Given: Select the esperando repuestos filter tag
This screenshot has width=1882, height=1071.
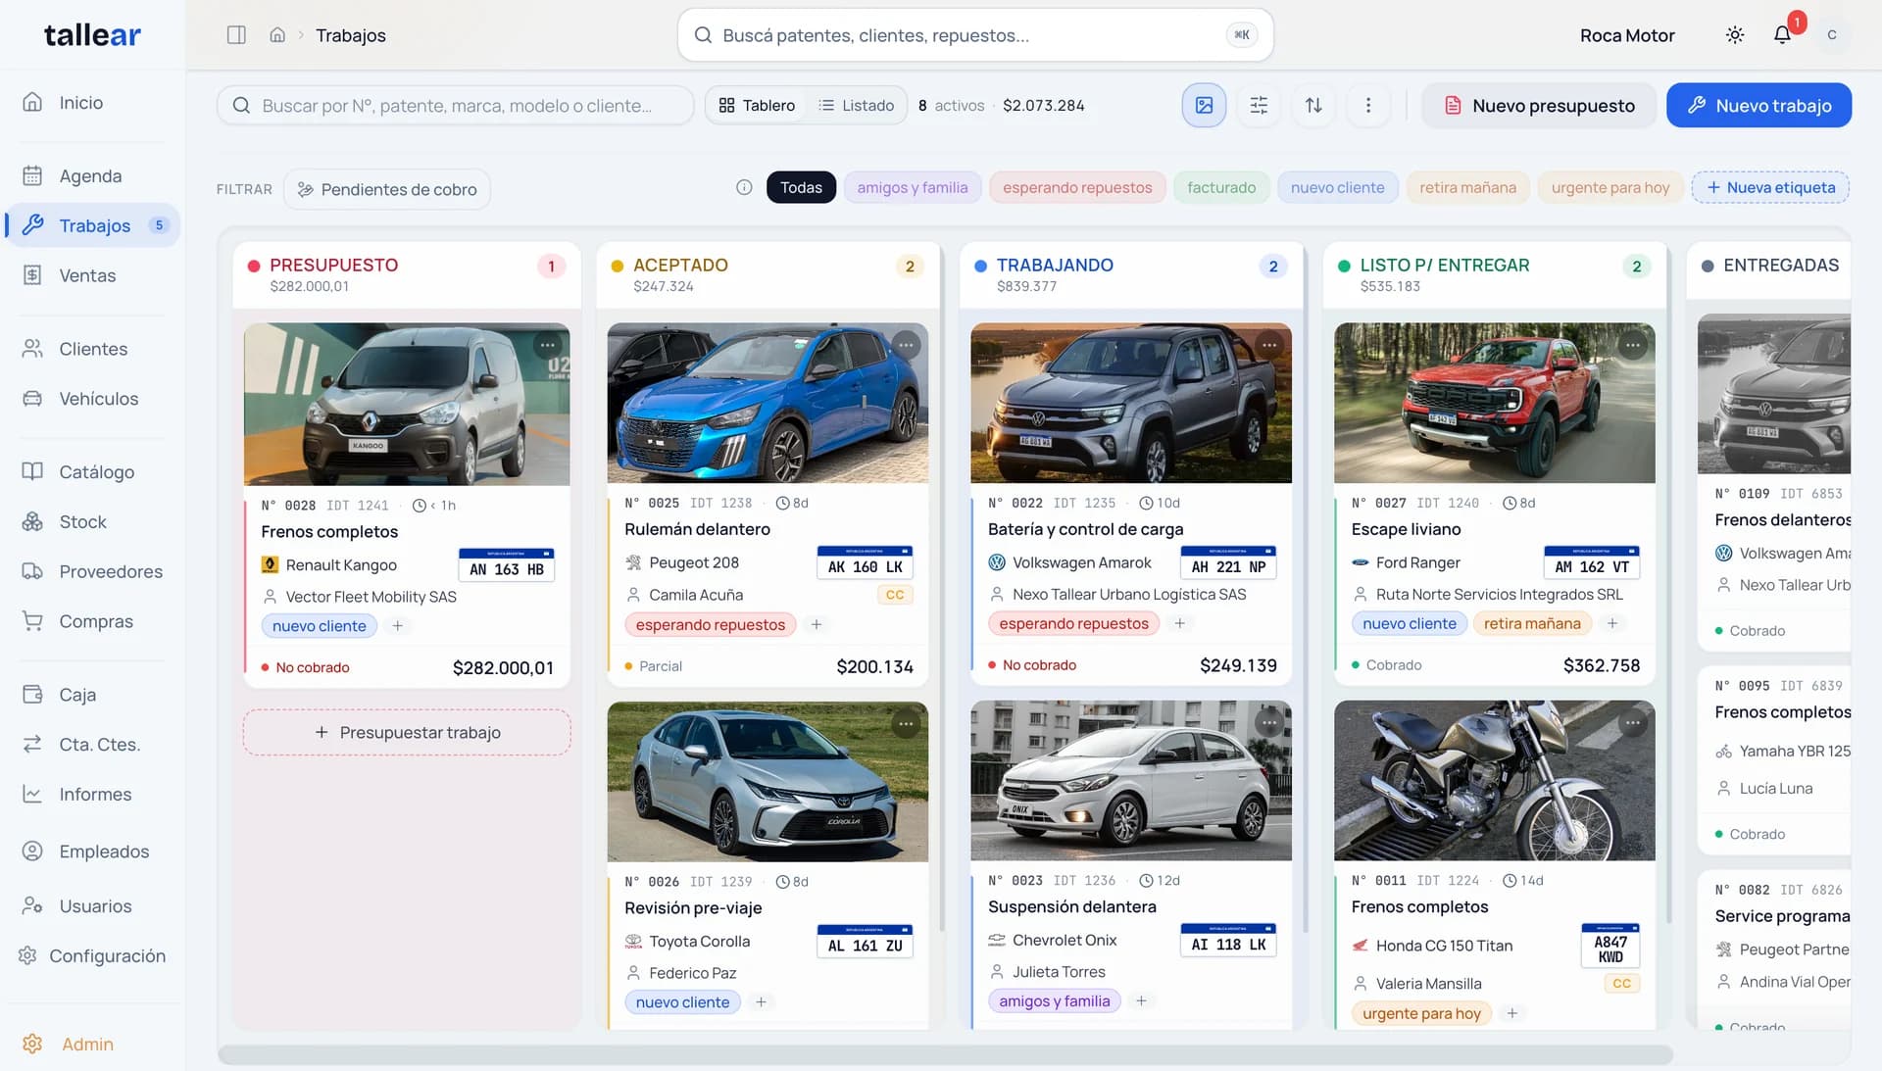Looking at the screenshot, I should (1077, 187).
